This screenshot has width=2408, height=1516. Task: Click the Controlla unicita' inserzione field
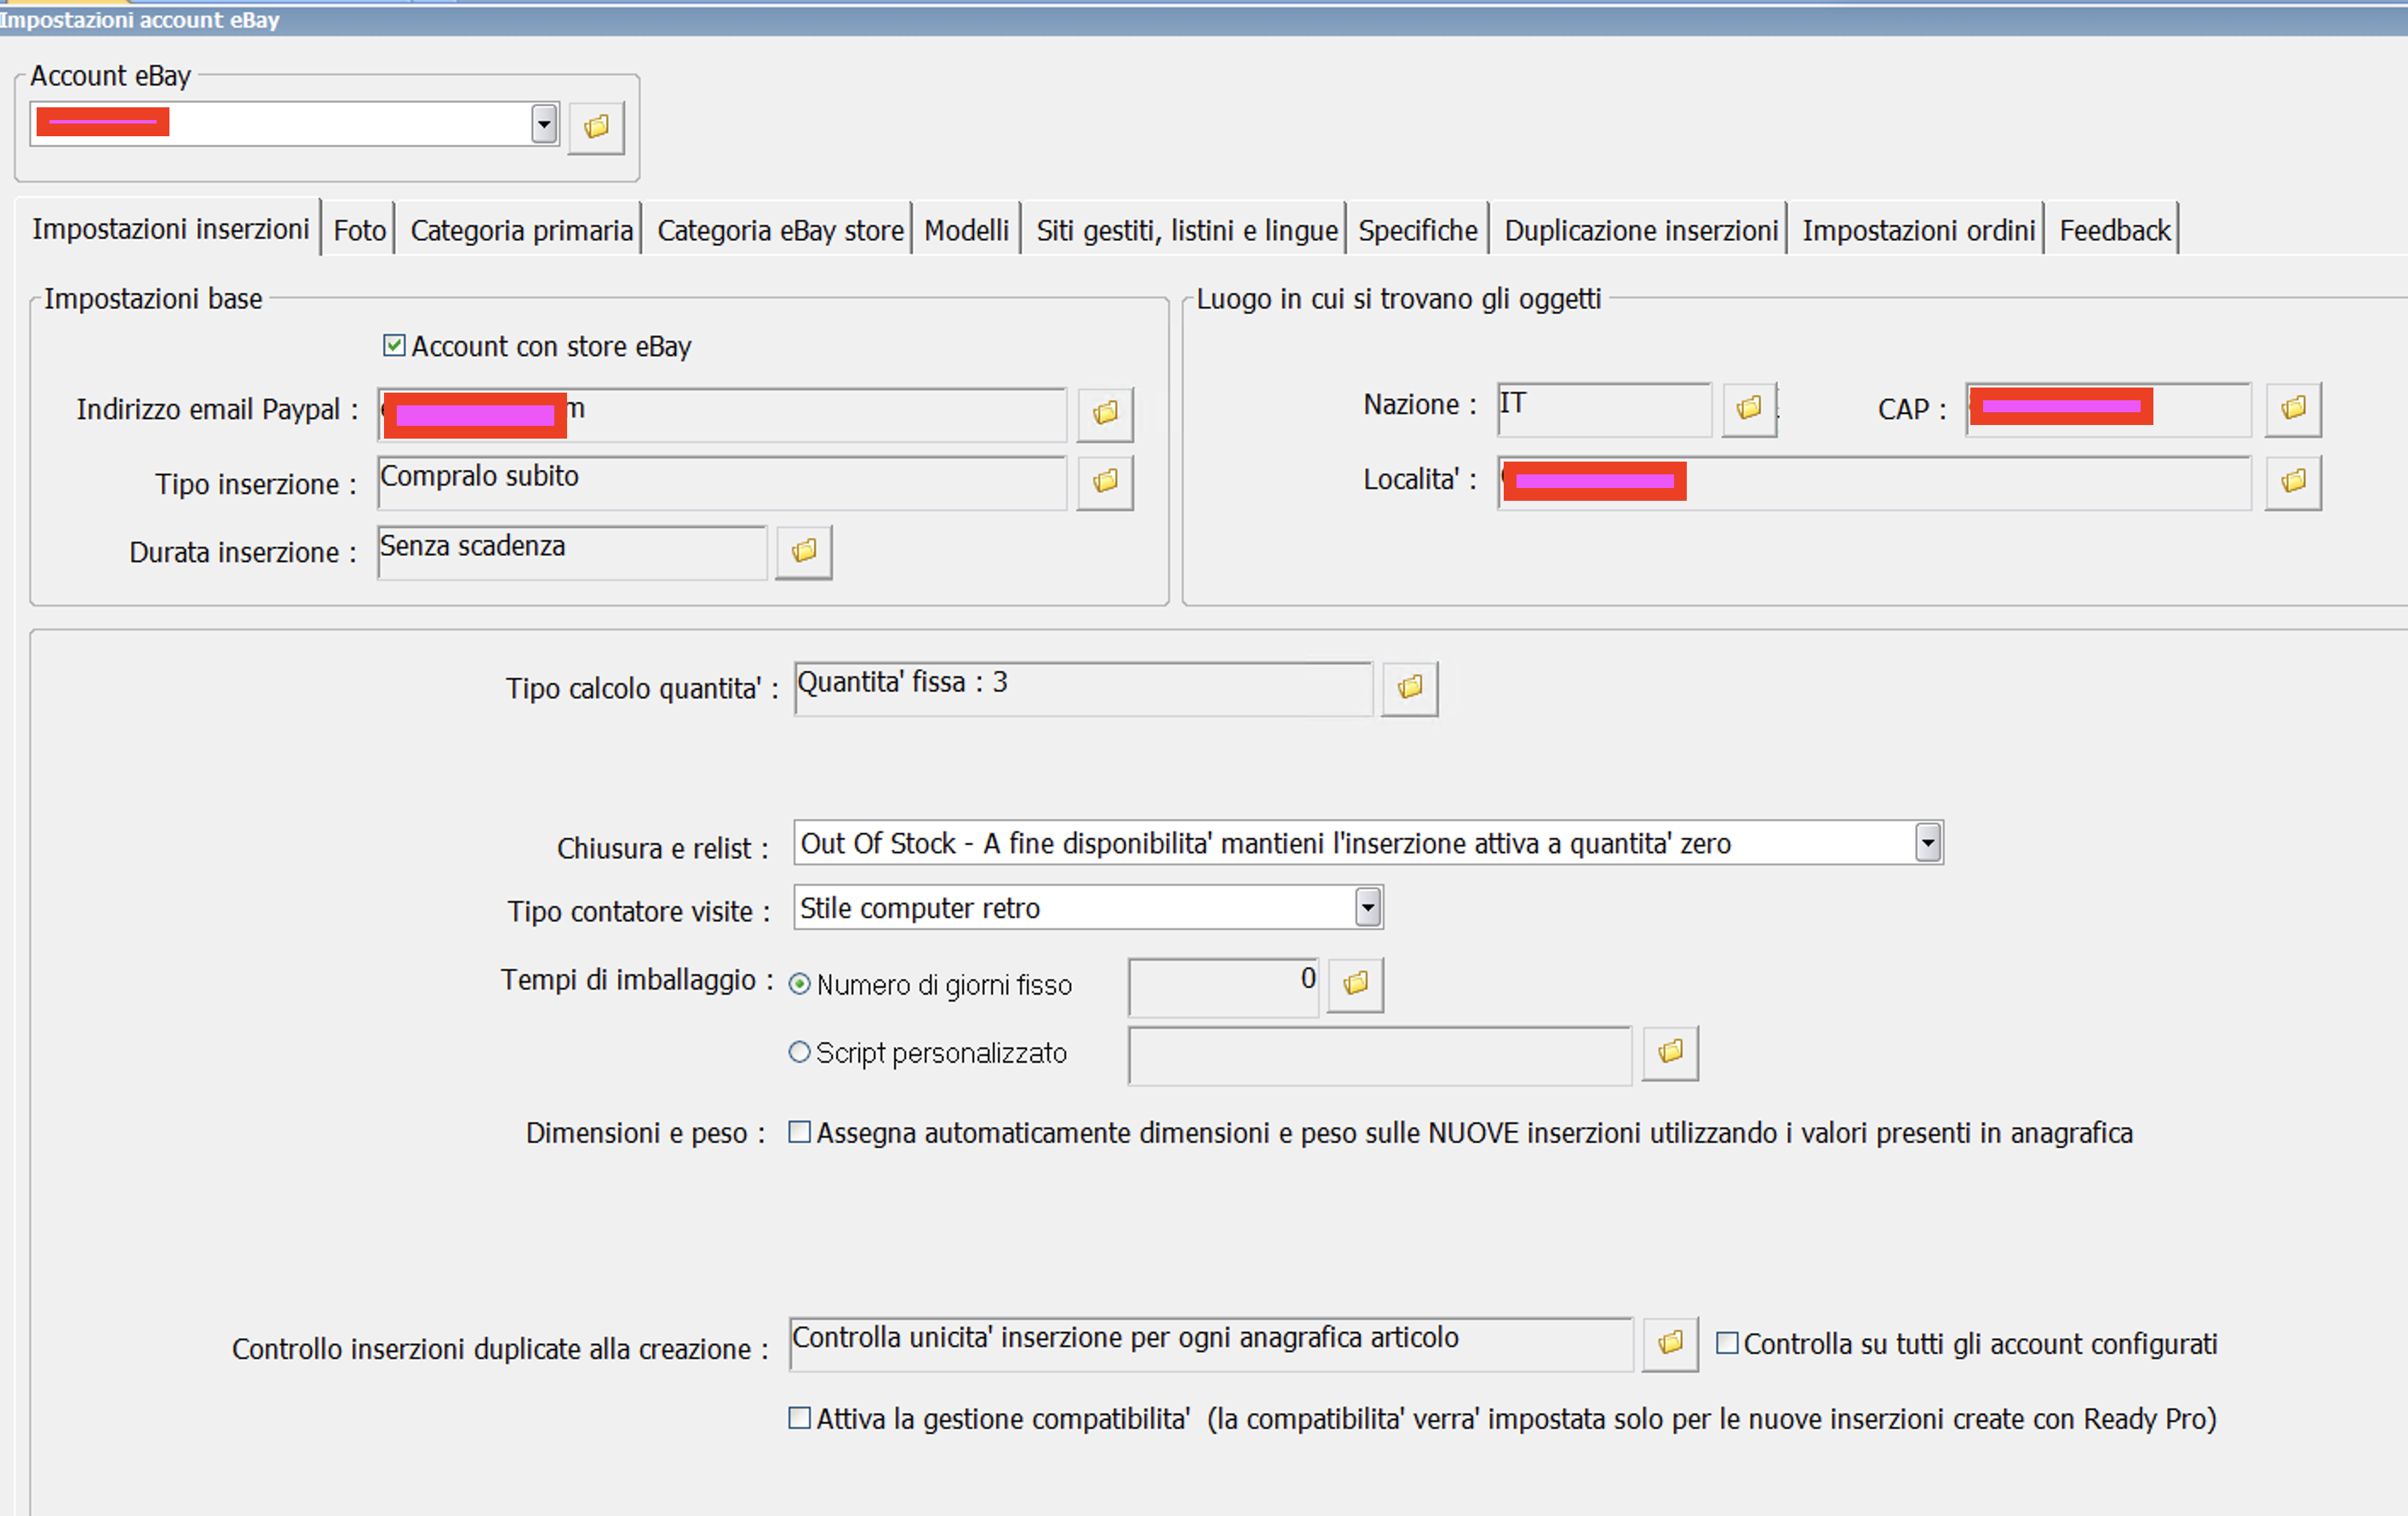pos(1211,1344)
